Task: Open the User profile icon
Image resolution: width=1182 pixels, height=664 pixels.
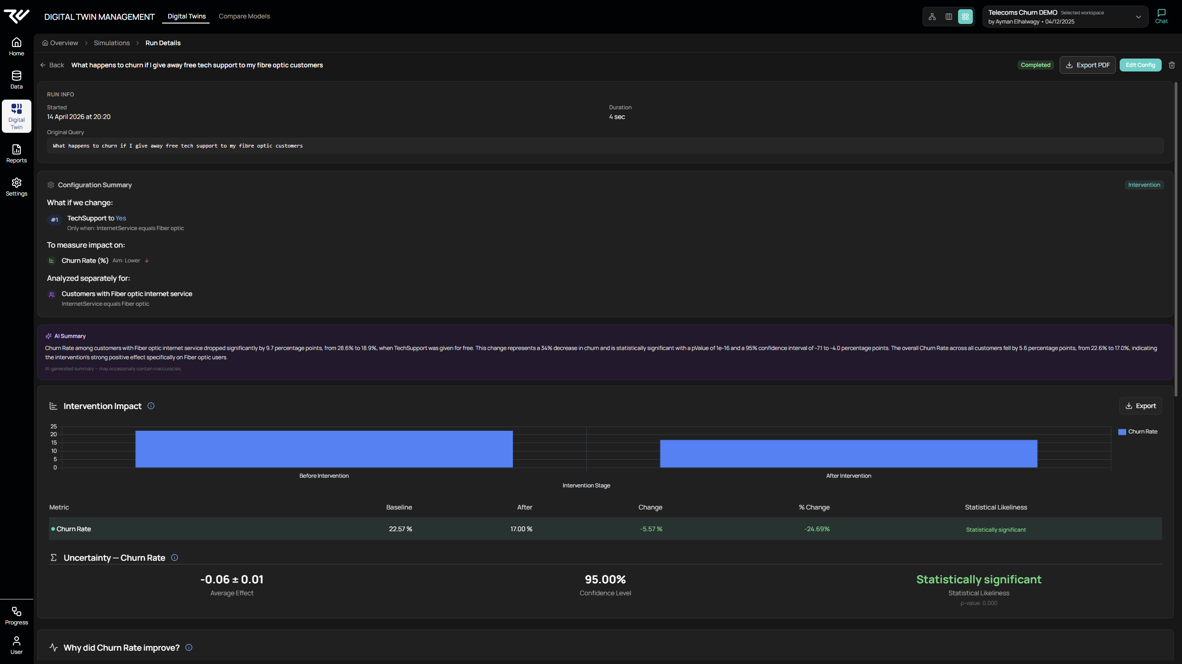Action: pos(17,645)
